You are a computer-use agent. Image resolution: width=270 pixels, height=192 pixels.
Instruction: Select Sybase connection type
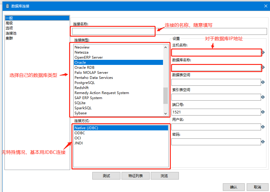click(x=119, y=113)
